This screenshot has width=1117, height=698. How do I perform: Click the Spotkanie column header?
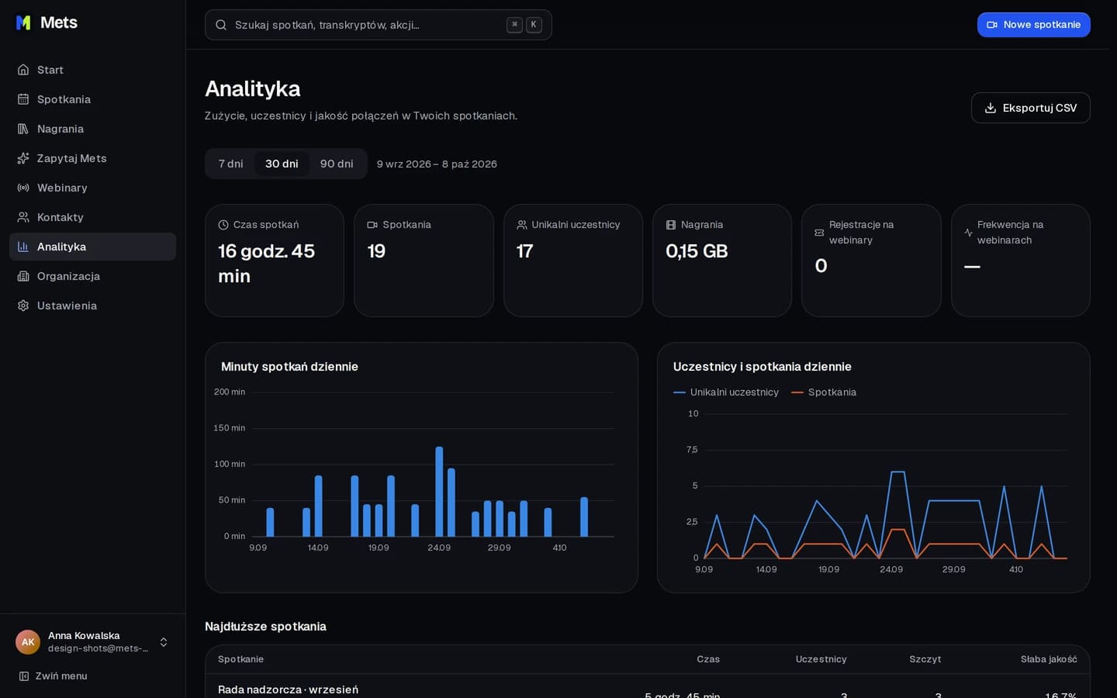pos(240,659)
